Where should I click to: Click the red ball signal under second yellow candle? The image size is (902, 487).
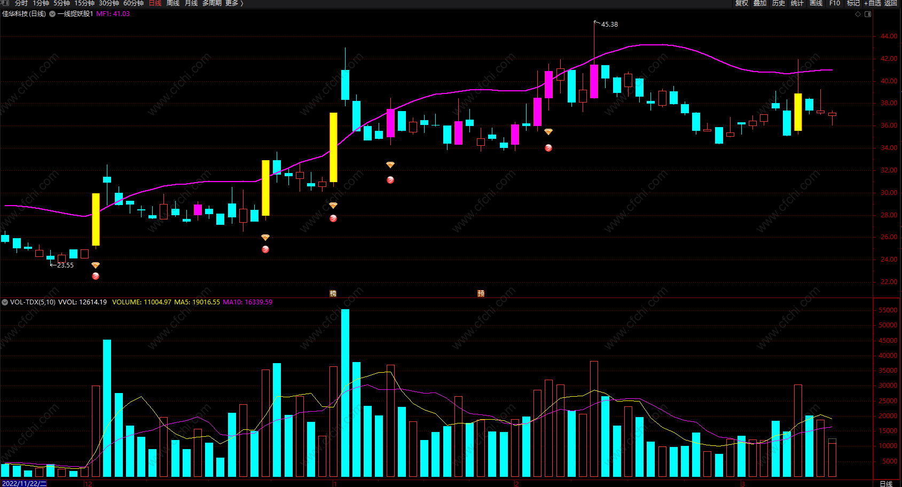coord(265,249)
